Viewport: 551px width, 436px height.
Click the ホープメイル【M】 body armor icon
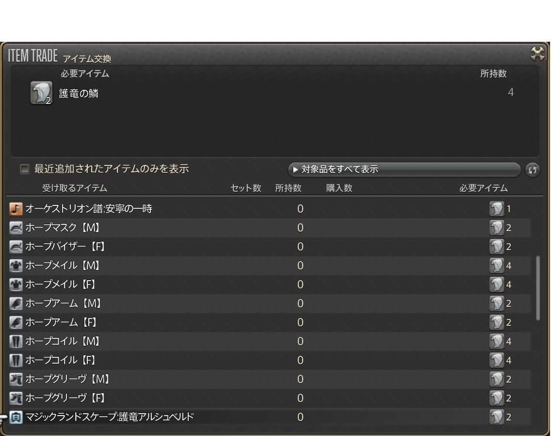16,266
